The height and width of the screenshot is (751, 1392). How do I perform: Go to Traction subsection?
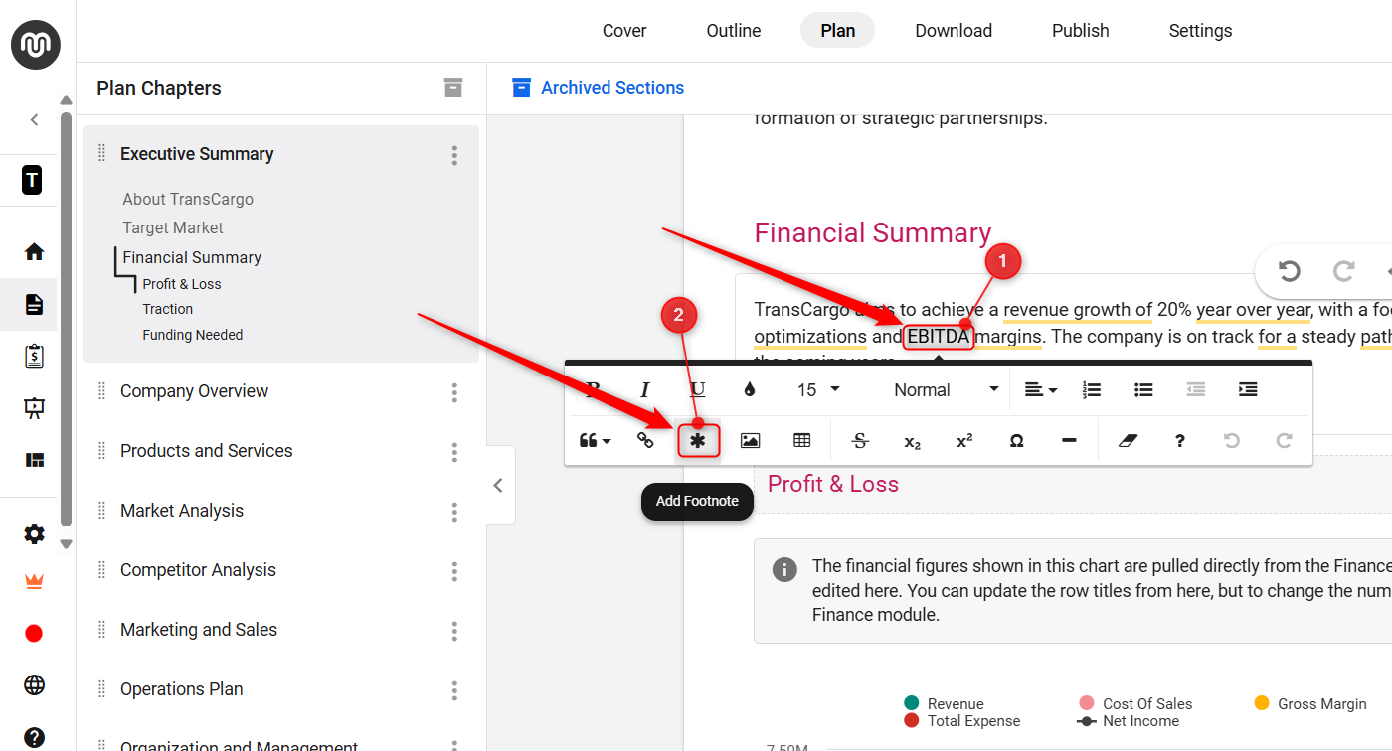pyautogui.click(x=168, y=309)
